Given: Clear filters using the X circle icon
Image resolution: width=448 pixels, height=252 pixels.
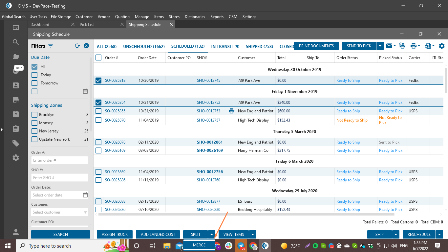Looking at the screenshot, I should pos(86,46).
